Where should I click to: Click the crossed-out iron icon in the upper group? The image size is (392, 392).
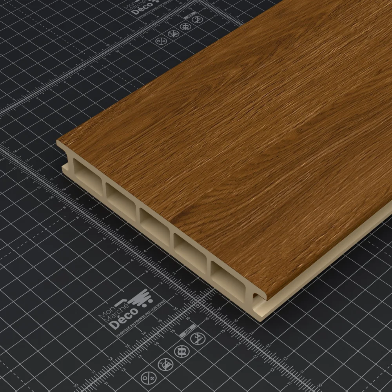tap(173, 34)
